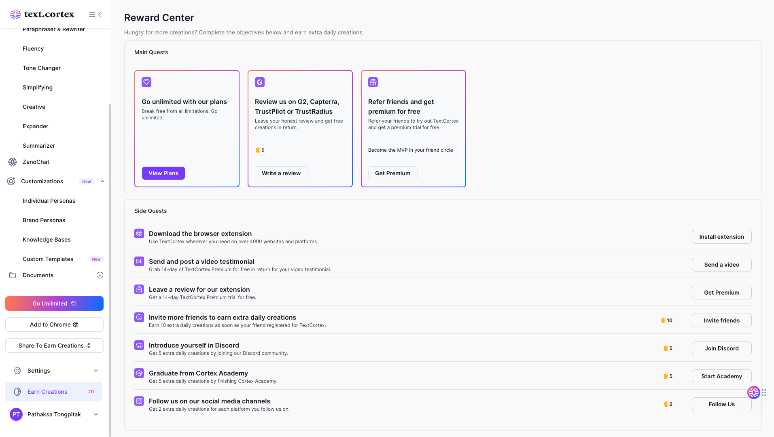Click the Discord icon in Side Quests
This screenshot has width=774, height=437.
click(139, 345)
